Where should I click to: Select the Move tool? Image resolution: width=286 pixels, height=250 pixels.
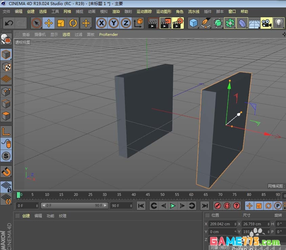(49, 23)
